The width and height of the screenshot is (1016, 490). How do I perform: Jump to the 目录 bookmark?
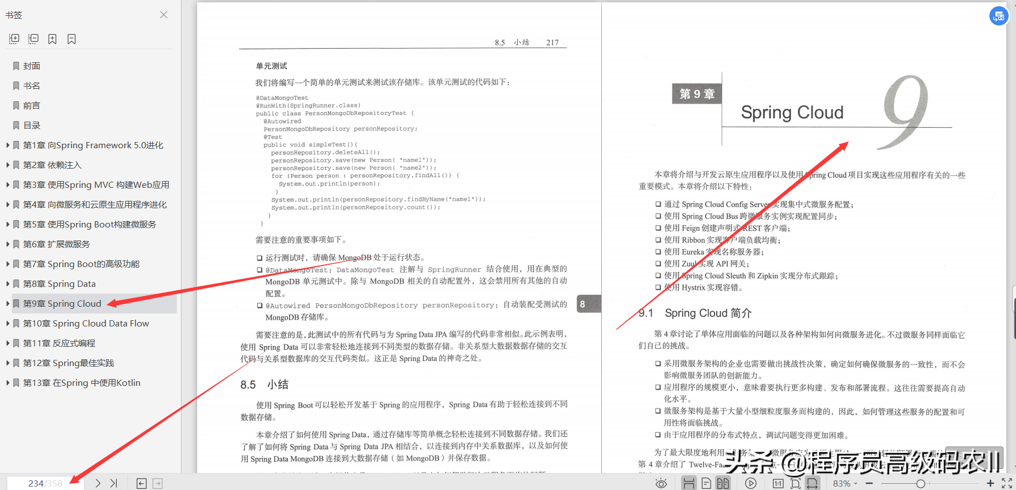[32, 125]
